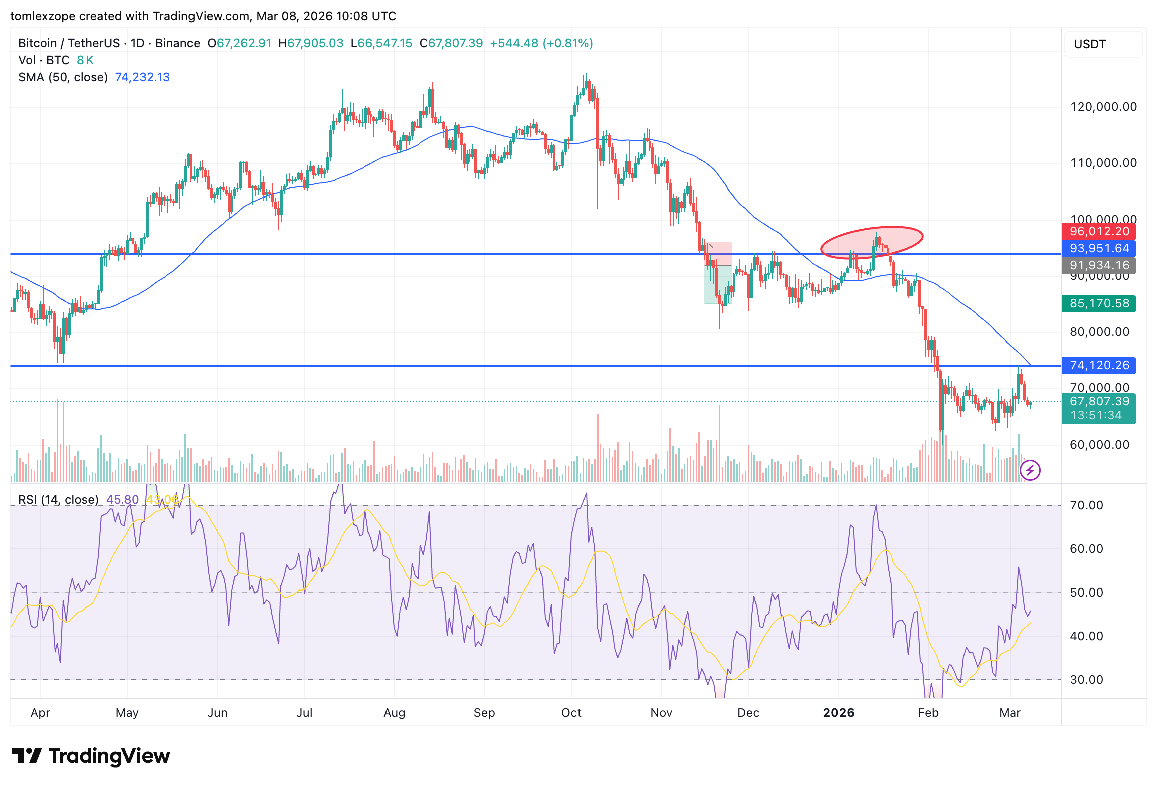Click the RSI value 45.80 in purple
This screenshot has width=1157, height=786.
123,499
